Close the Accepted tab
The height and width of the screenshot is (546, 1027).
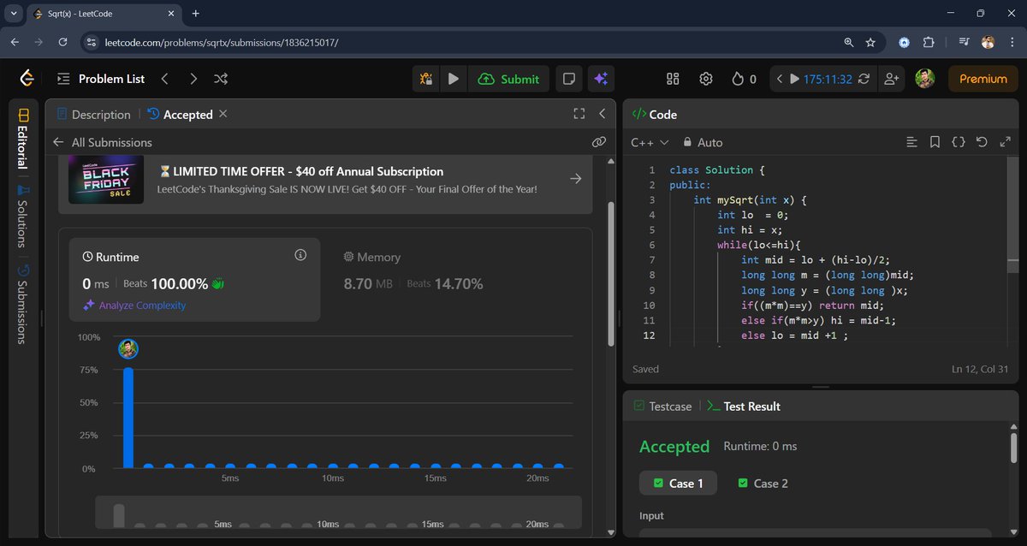pyautogui.click(x=223, y=114)
